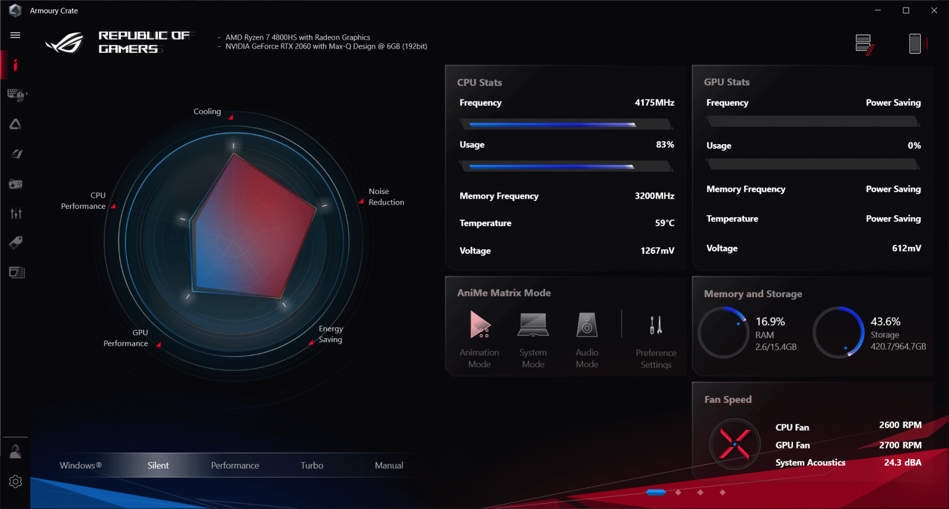Viewport: 949px width, 509px height.
Task: Click the CPU Performance radar label
Action: point(83,201)
